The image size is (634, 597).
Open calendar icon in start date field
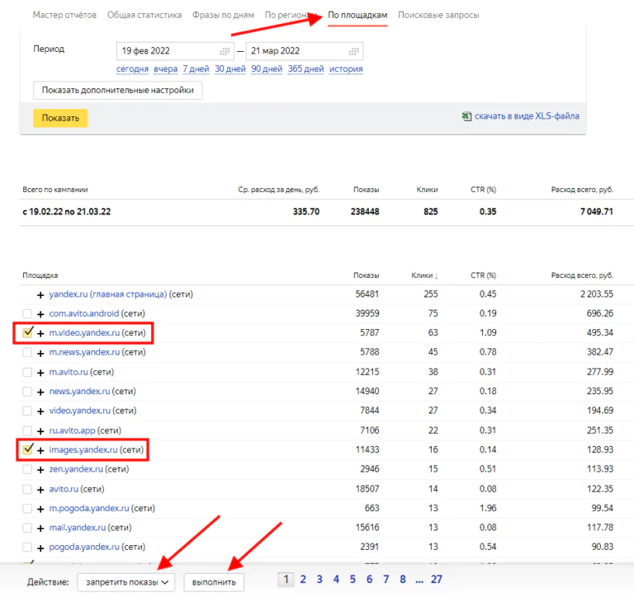[x=225, y=51]
